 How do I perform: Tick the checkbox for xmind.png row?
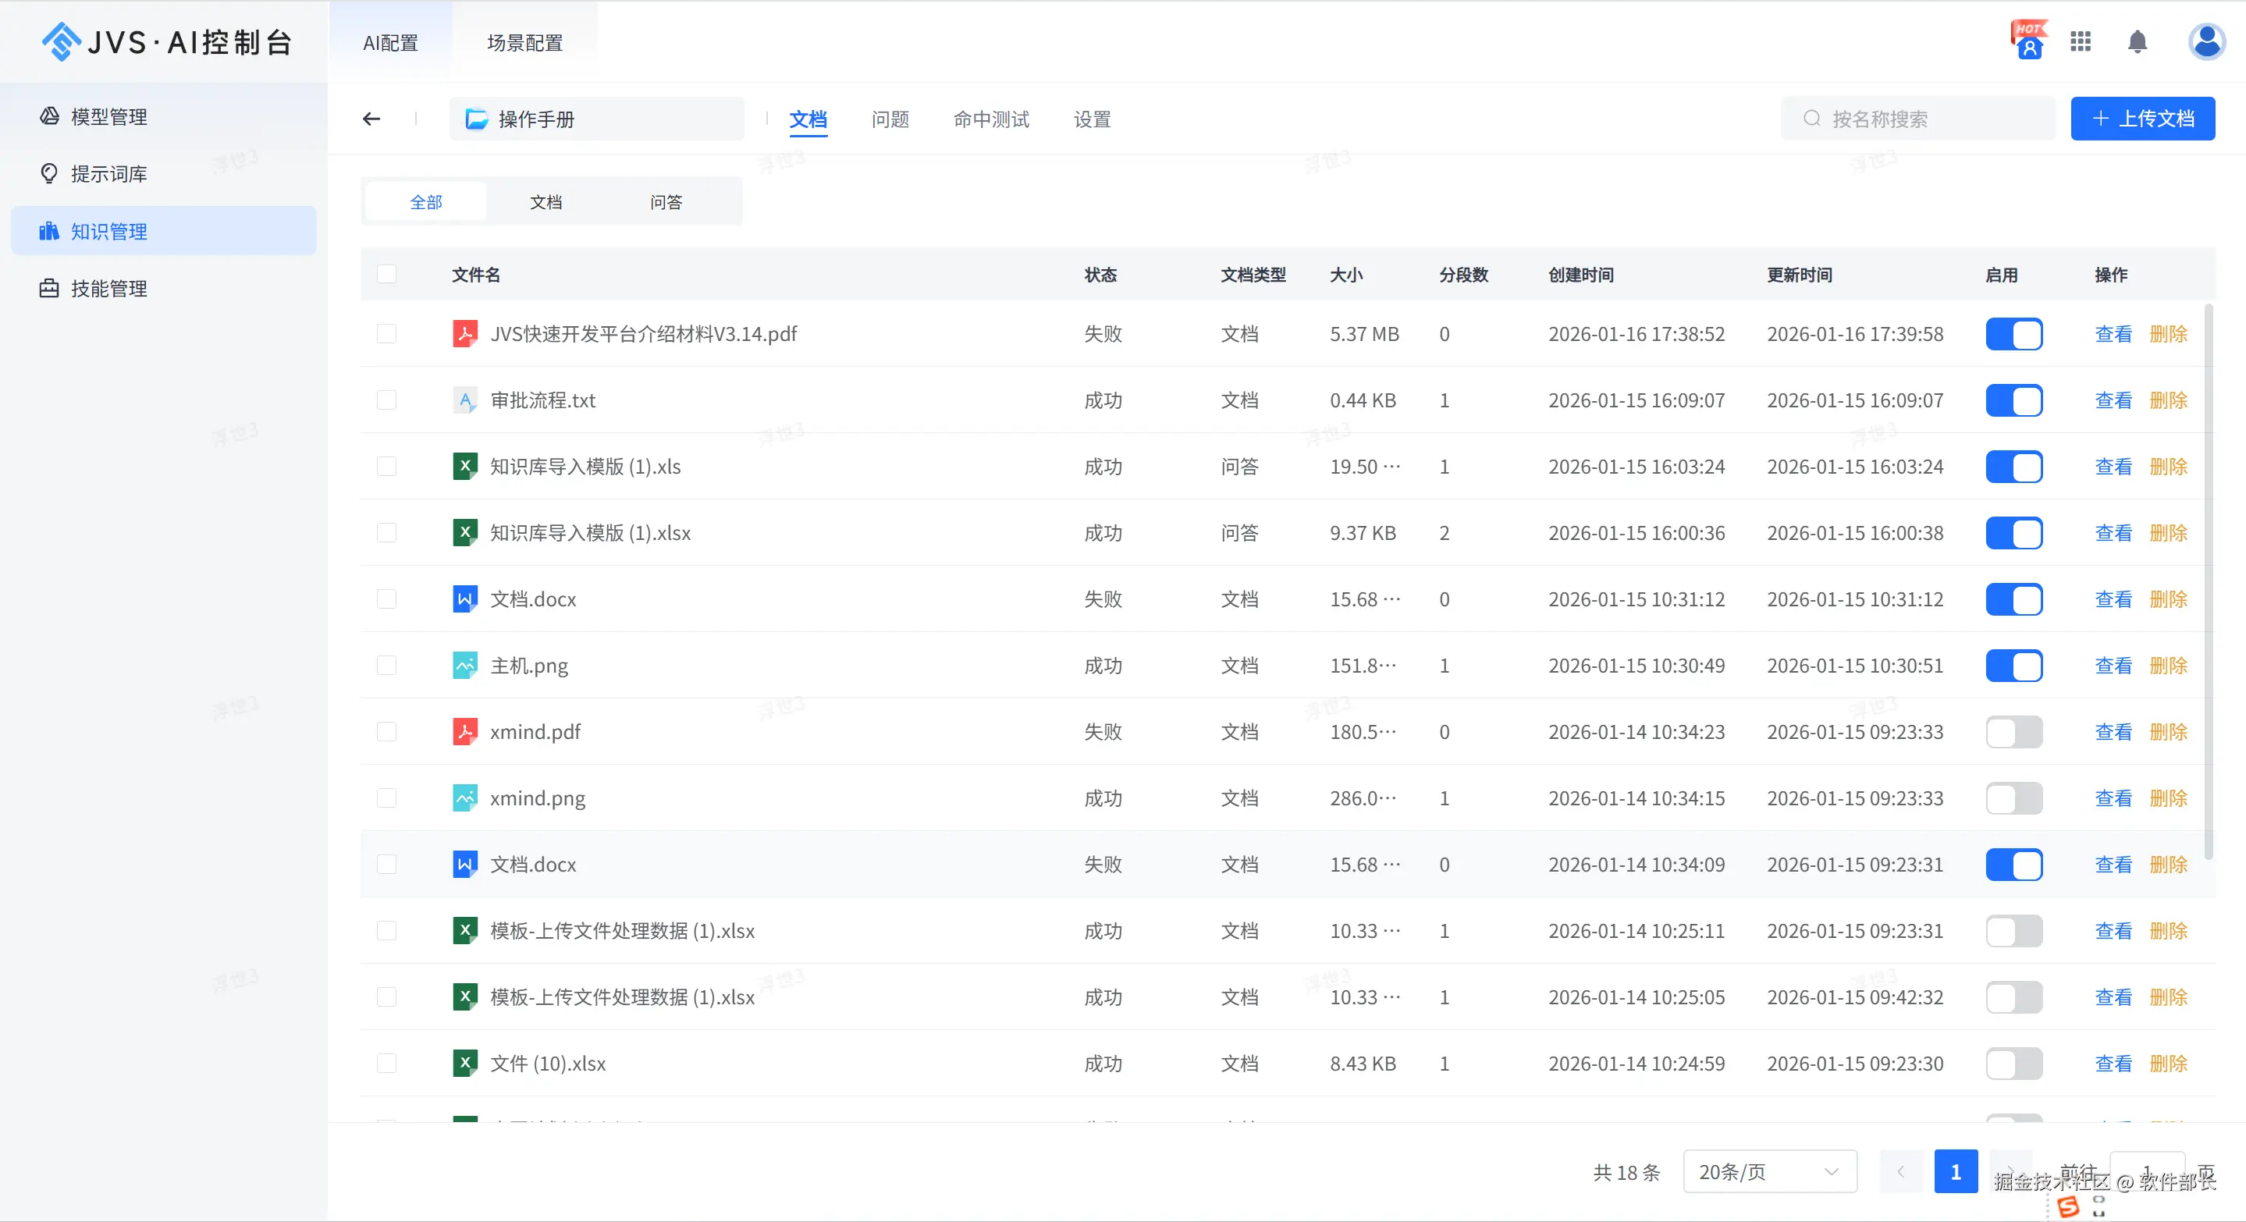tap(386, 797)
